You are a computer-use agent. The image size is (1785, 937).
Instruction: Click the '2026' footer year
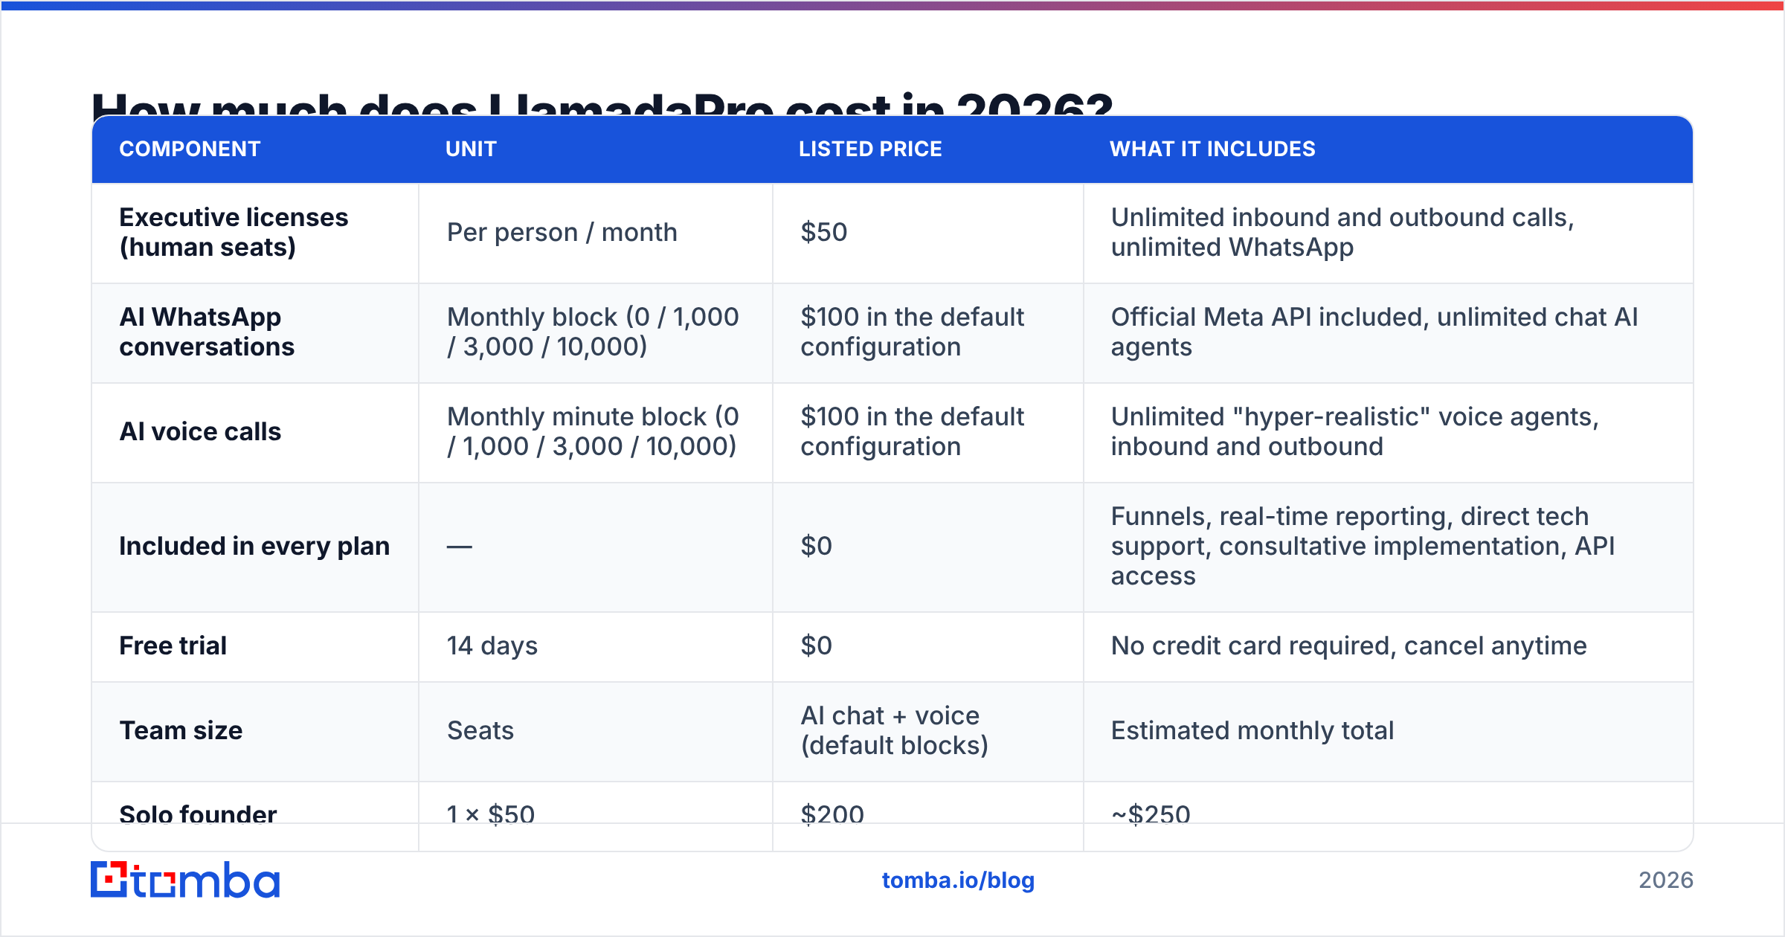click(1666, 880)
